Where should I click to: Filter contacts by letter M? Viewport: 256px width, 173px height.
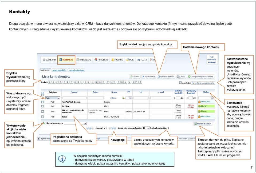pos(92,82)
